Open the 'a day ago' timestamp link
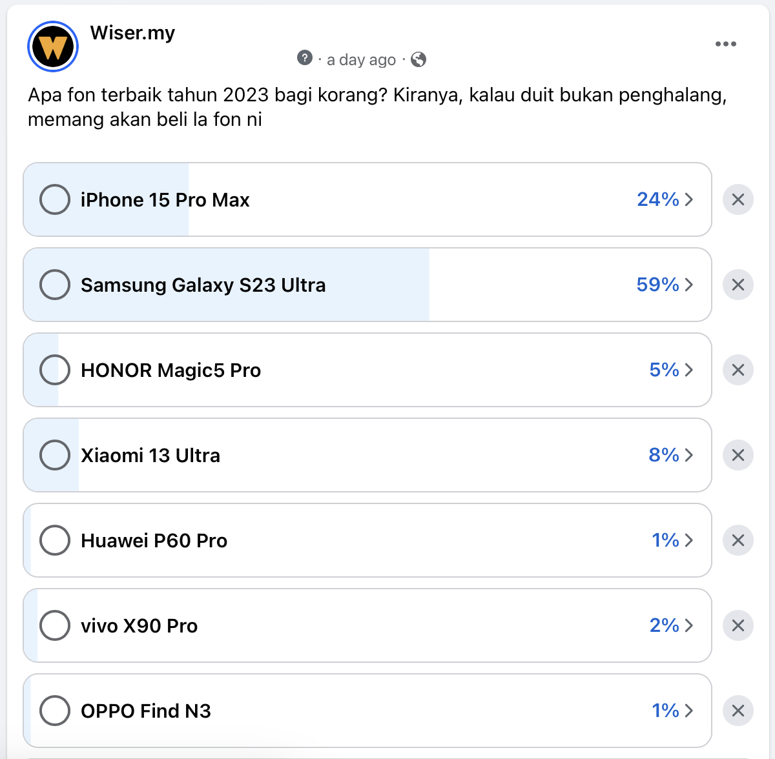The image size is (775, 759). pos(361,60)
